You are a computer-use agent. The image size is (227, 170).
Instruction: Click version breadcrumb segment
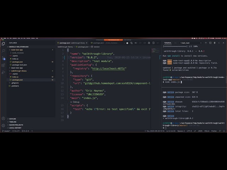tap(95, 47)
